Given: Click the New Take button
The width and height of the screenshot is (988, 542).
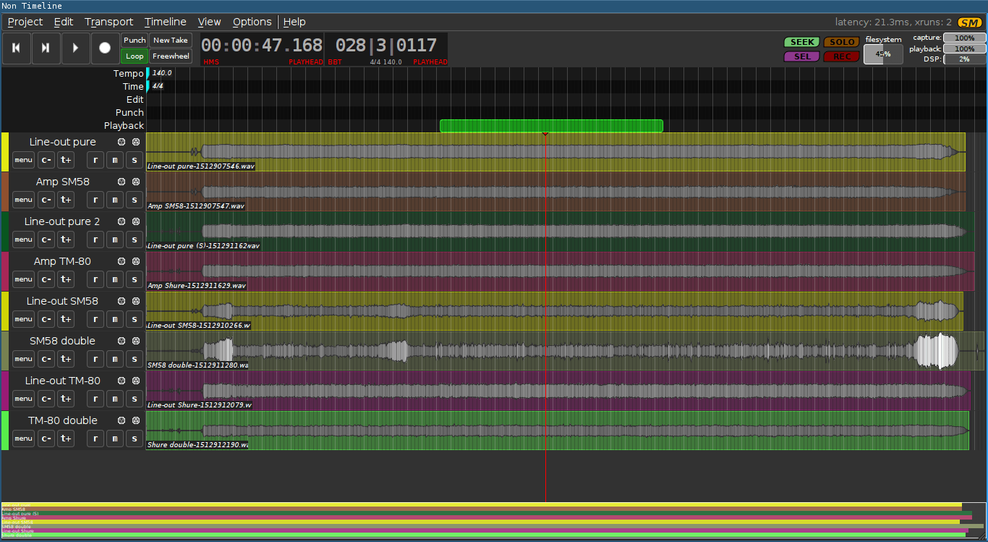Looking at the screenshot, I should (171, 41).
